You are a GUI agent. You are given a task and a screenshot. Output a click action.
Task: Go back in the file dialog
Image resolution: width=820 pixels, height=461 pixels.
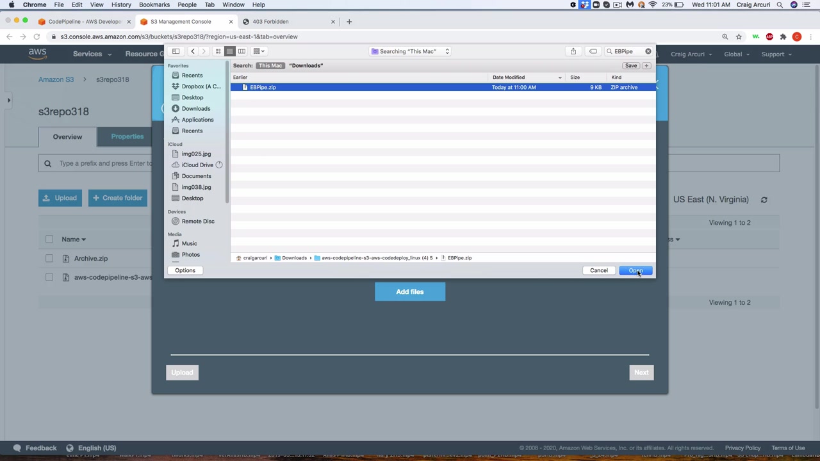click(193, 51)
